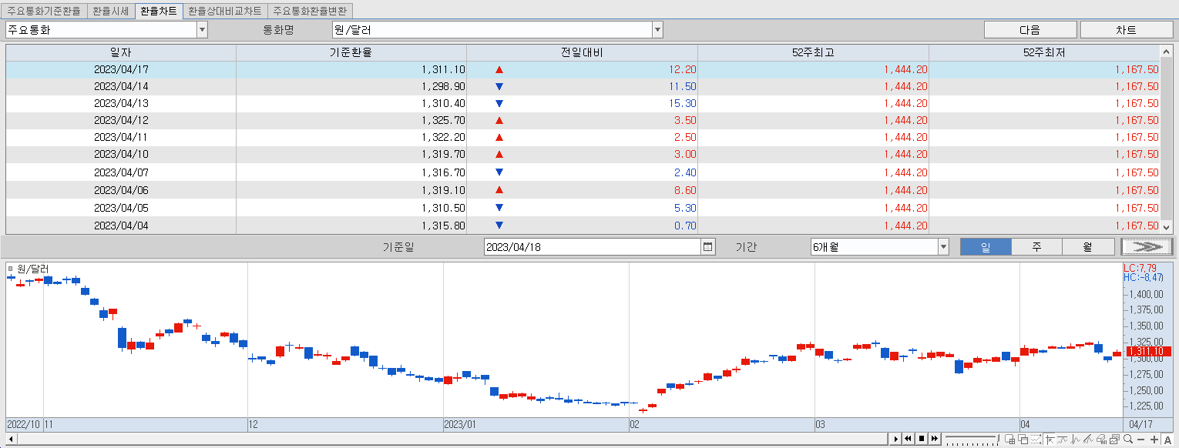
Task: Select the 2023/04/04 row date cell
Action: [x=121, y=226]
